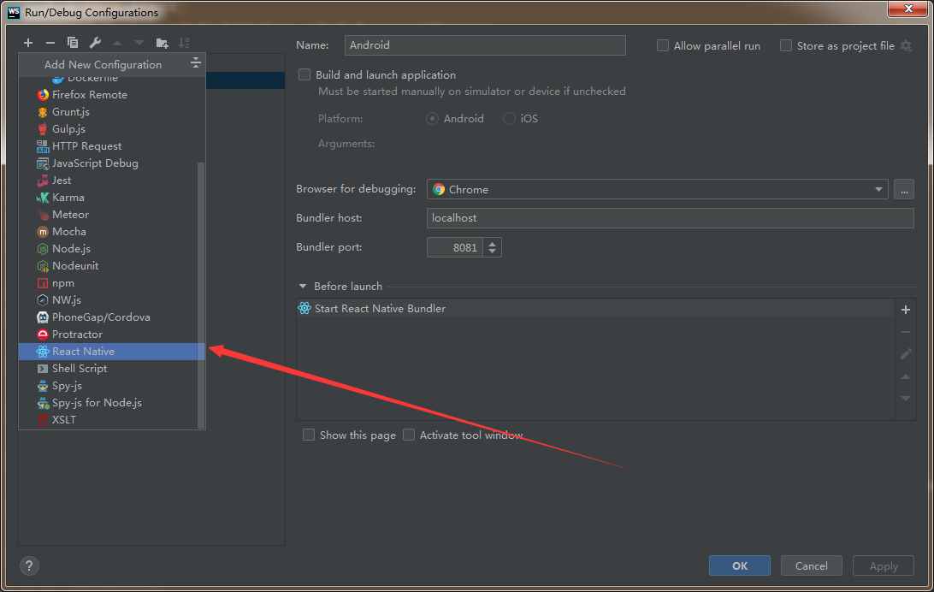Select Start React Native Bundler task

pos(595,309)
